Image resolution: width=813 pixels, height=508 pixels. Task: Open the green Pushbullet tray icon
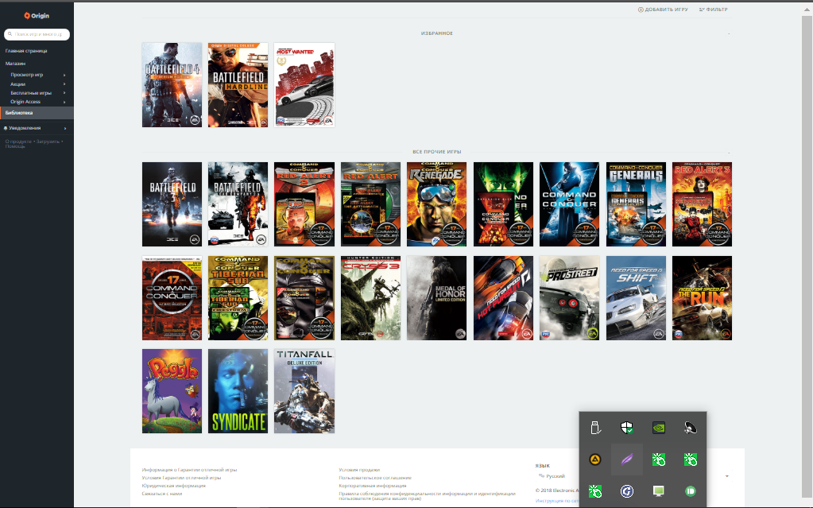tap(690, 491)
